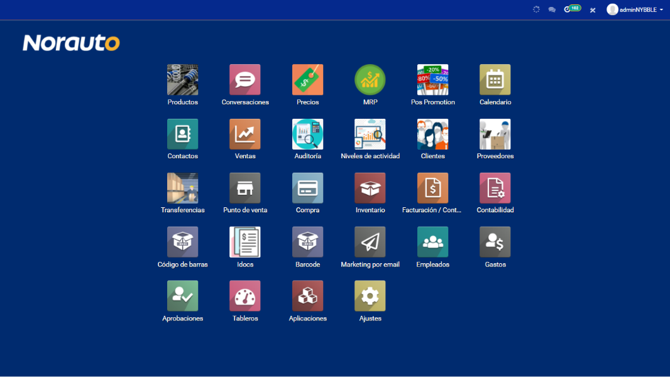Open the Tableros dashboards app
The width and height of the screenshot is (670, 377).
pyautogui.click(x=245, y=296)
